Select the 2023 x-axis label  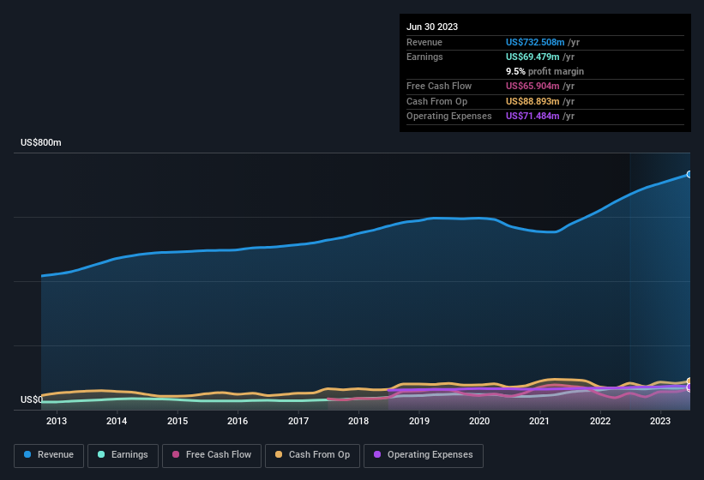tap(660, 421)
